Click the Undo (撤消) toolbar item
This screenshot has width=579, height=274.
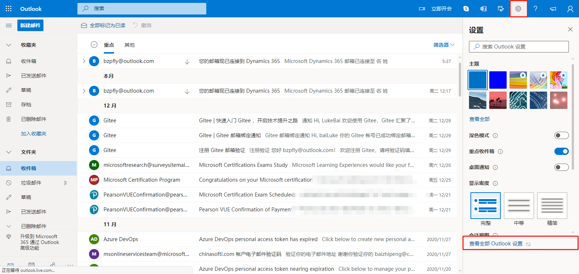pos(142,25)
